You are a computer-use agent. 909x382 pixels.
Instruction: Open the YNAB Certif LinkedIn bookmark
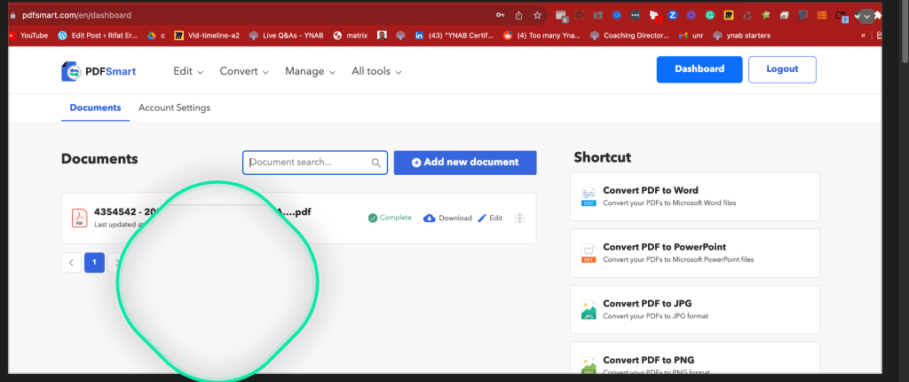point(454,36)
